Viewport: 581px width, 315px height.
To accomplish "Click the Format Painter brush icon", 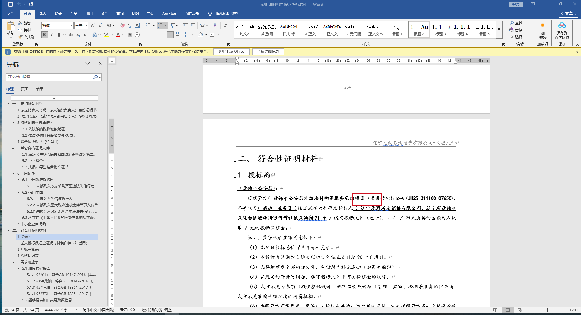I will pos(21,37).
